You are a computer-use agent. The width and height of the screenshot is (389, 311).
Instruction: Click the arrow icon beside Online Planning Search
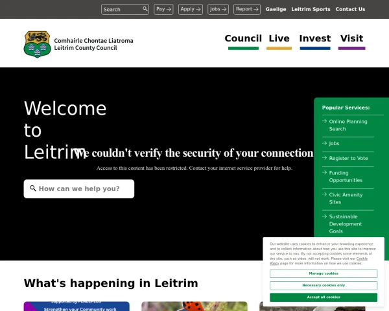coord(325,121)
